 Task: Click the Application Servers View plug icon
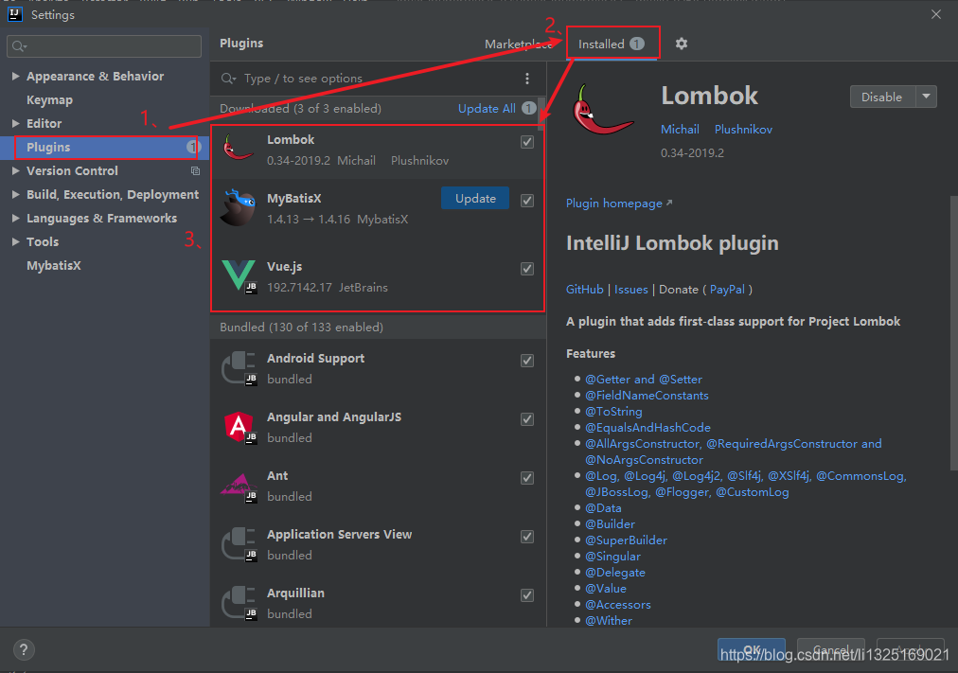(239, 544)
